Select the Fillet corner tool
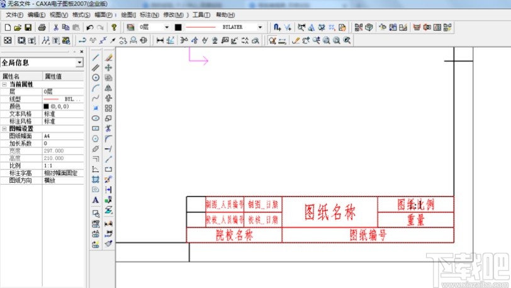The width and height of the screenshot is (511, 288). coord(108,139)
